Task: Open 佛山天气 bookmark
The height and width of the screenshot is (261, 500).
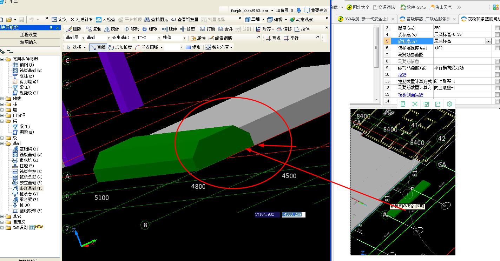Action: pyautogui.click(x=441, y=7)
